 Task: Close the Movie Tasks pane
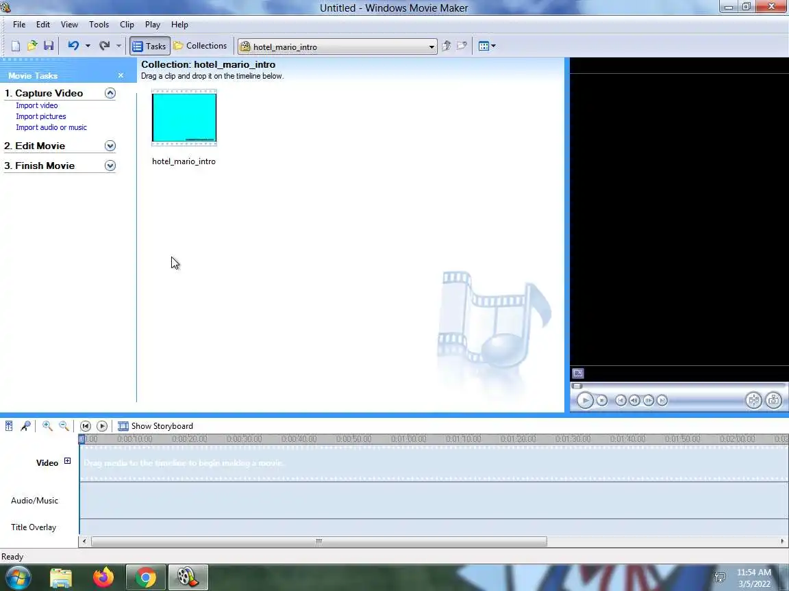coord(121,75)
